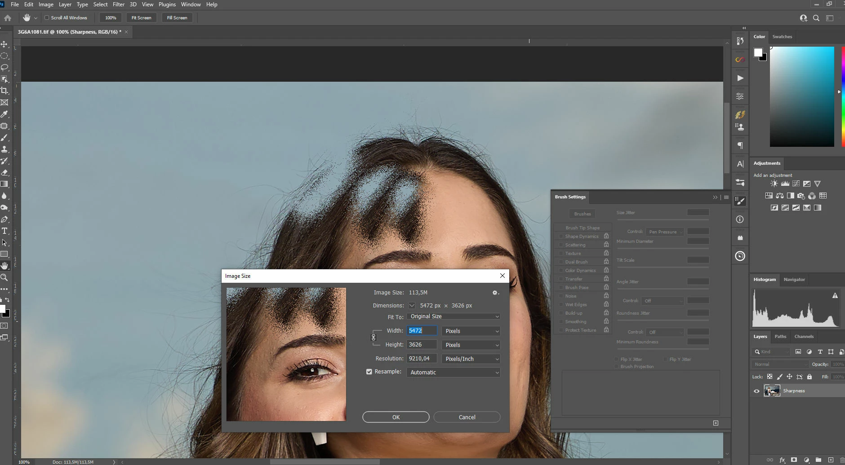The height and width of the screenshot is (465, 845).
Task: Click the constrain proportions link icon
Action: click(x=373, y=337)
